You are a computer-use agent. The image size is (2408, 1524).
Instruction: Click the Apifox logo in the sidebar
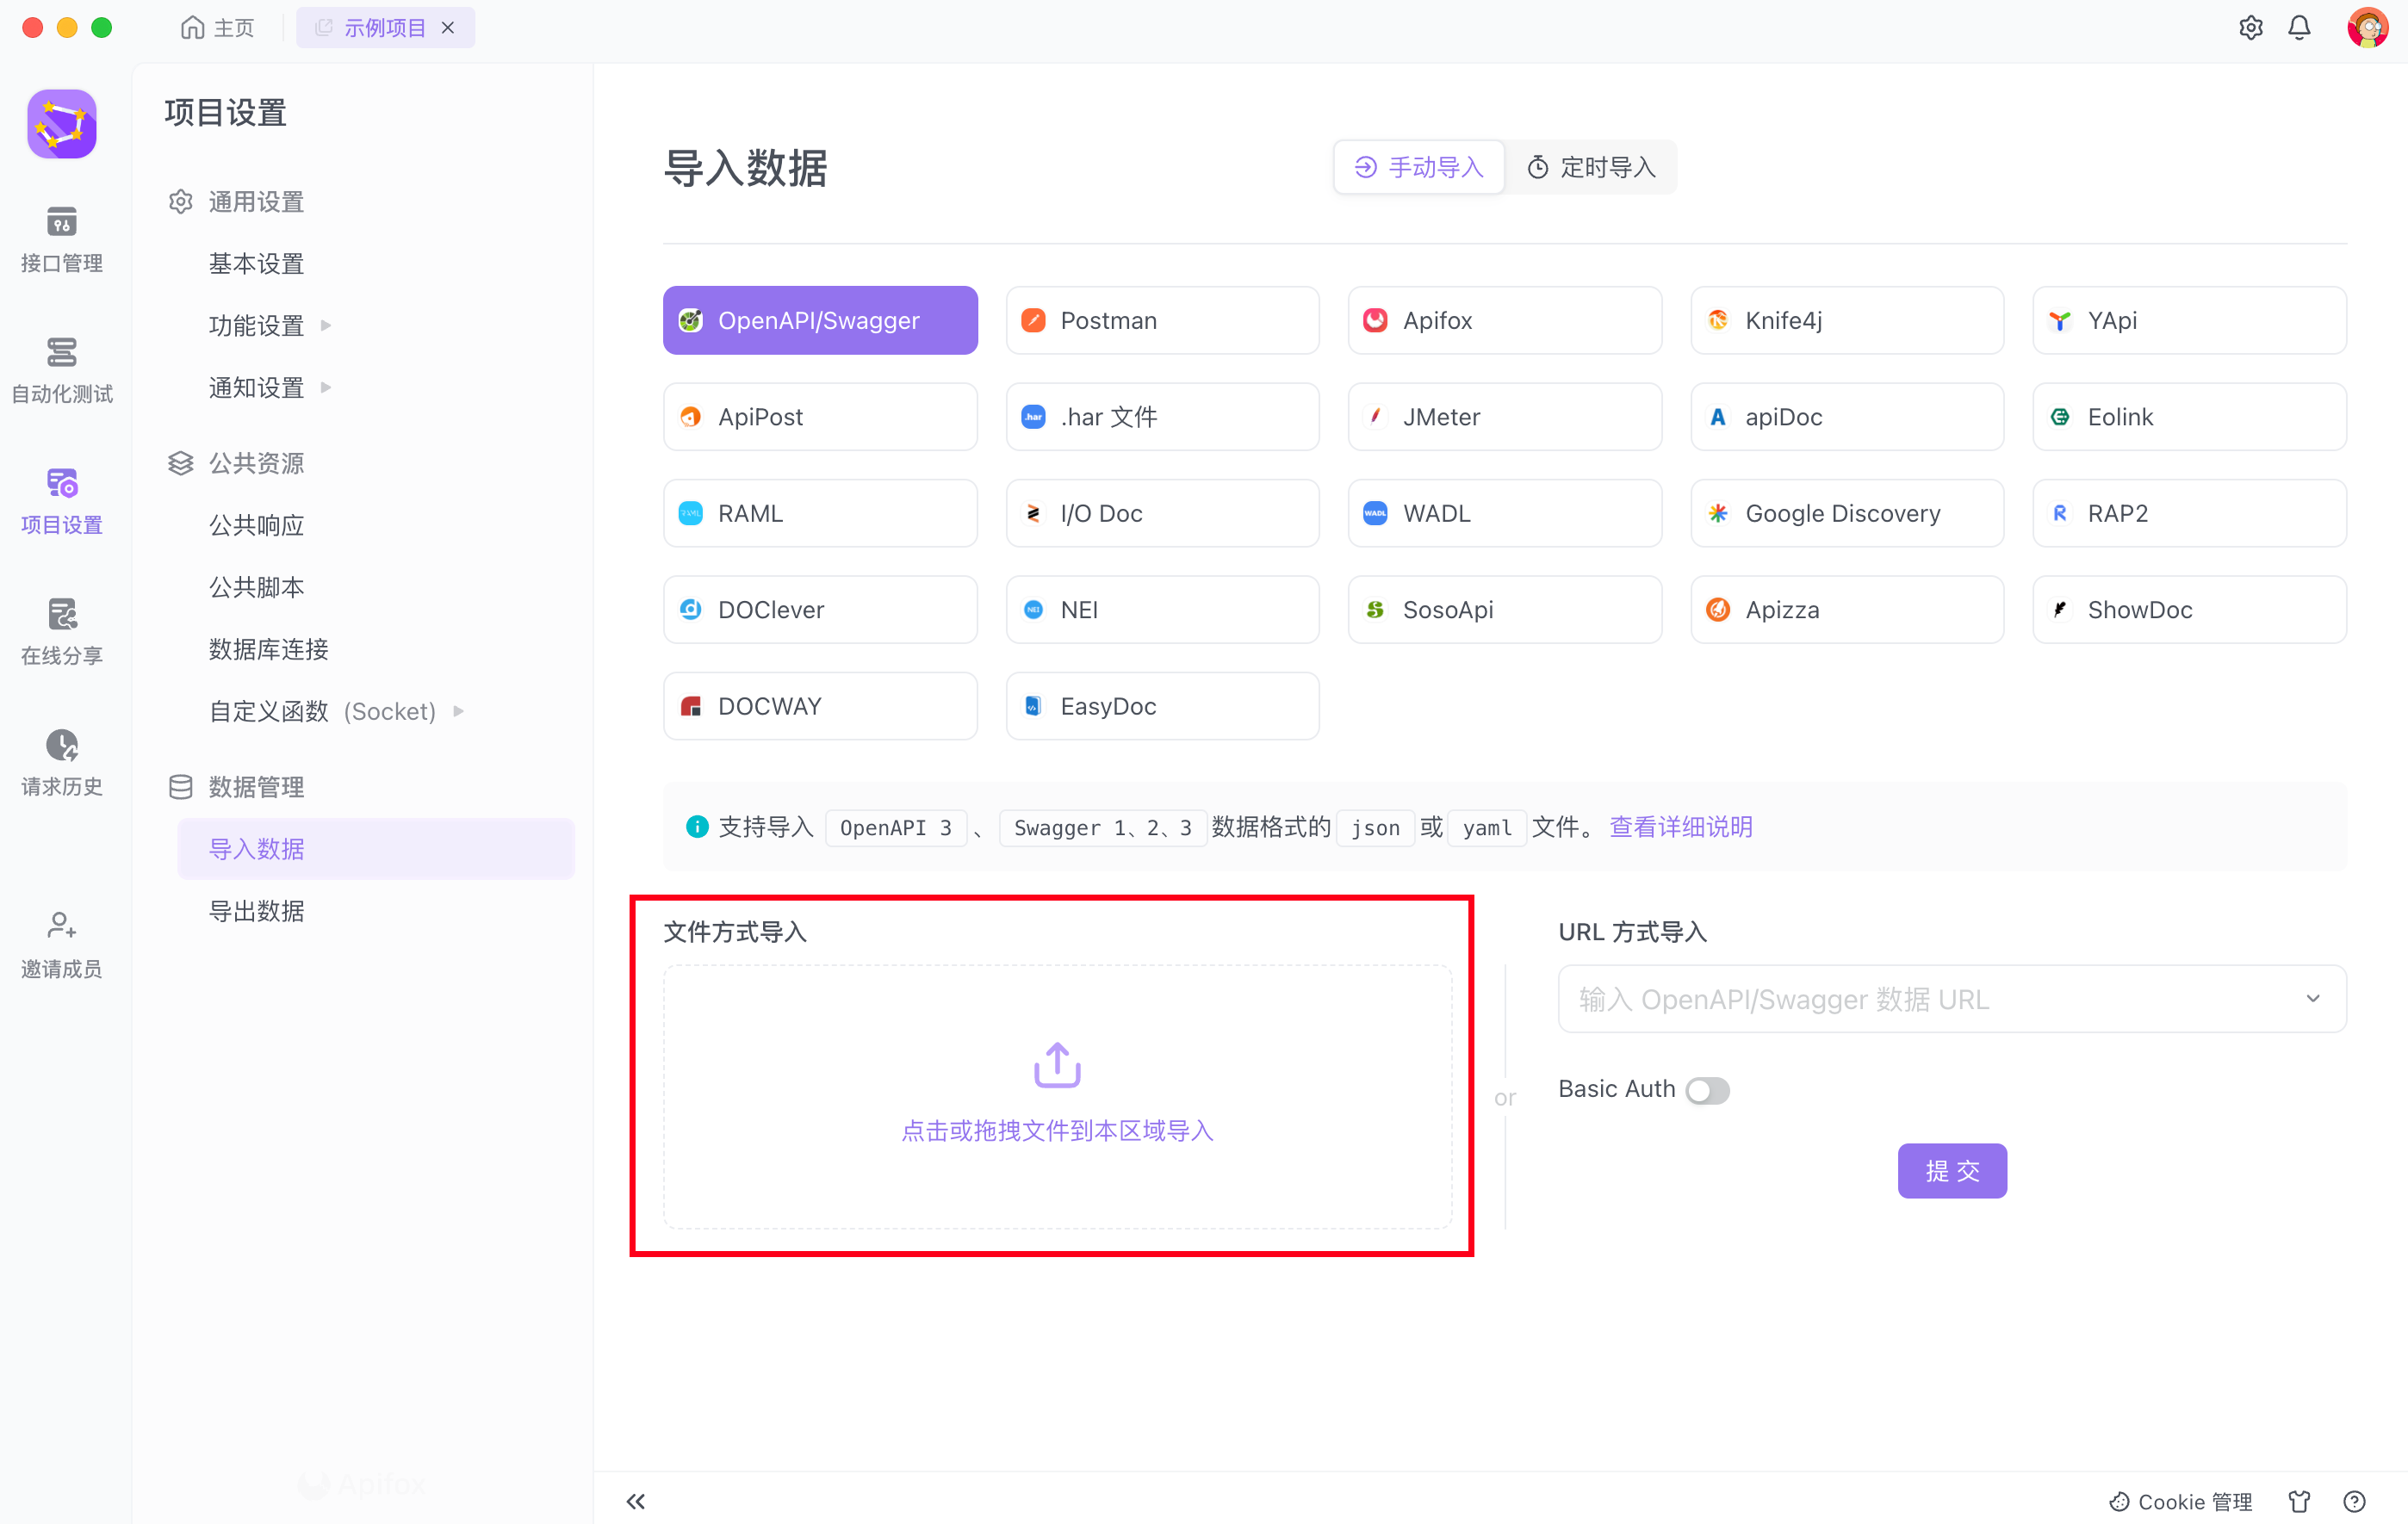click(62, 124)
